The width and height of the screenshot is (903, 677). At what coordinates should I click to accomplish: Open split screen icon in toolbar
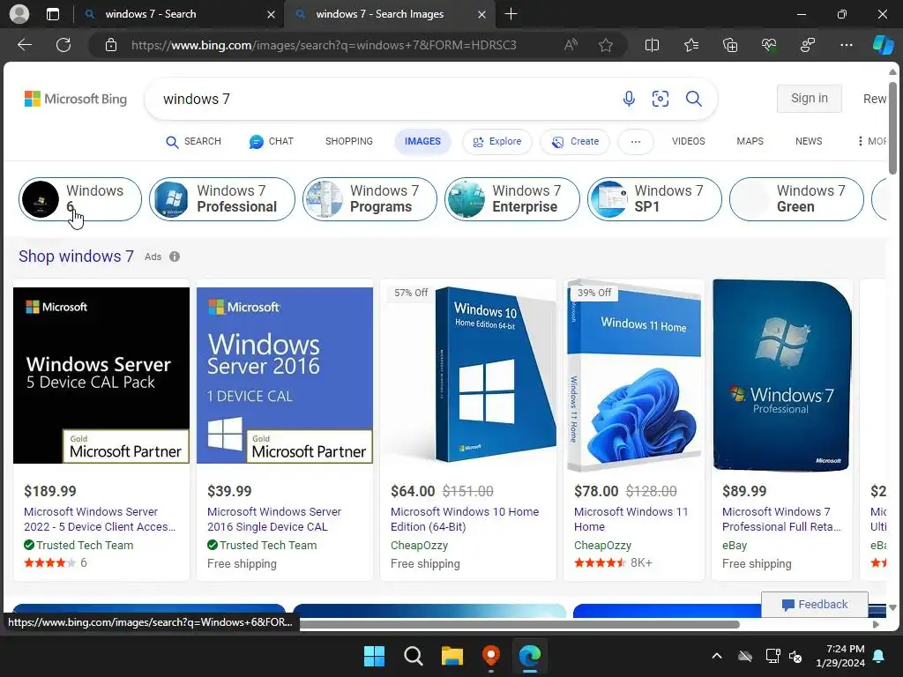(x=652, y=45)
